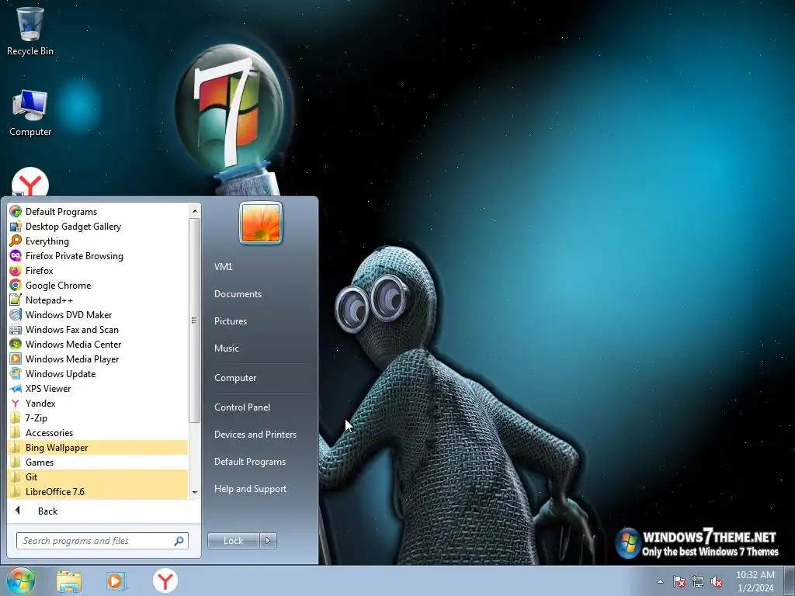Click the search magnifier in Start menu
795x596 pixels.
(179, 541)
